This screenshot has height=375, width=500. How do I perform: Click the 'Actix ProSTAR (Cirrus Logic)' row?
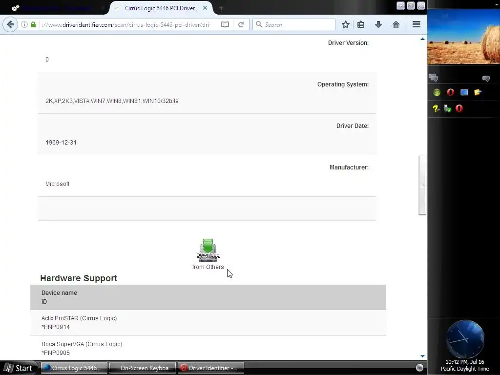coord(208,323)
